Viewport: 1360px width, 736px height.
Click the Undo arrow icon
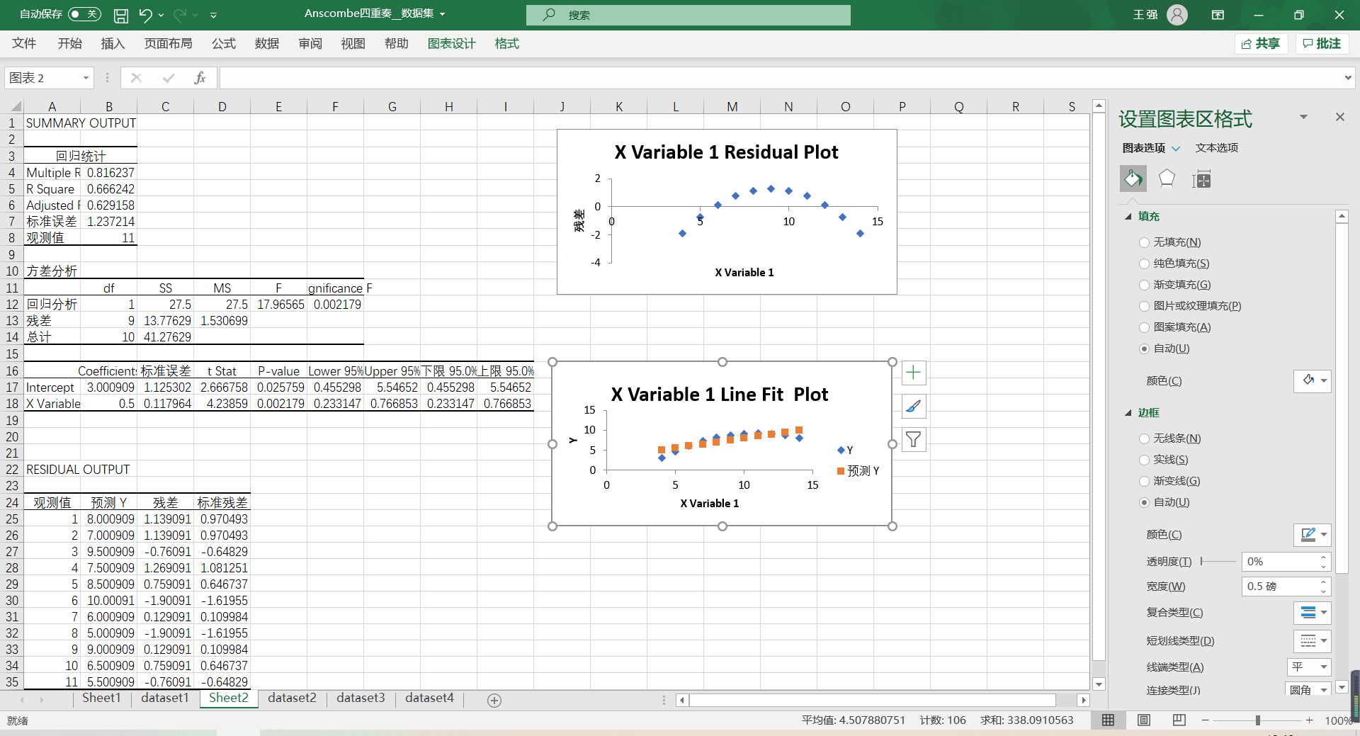click(x=146, y=15)
